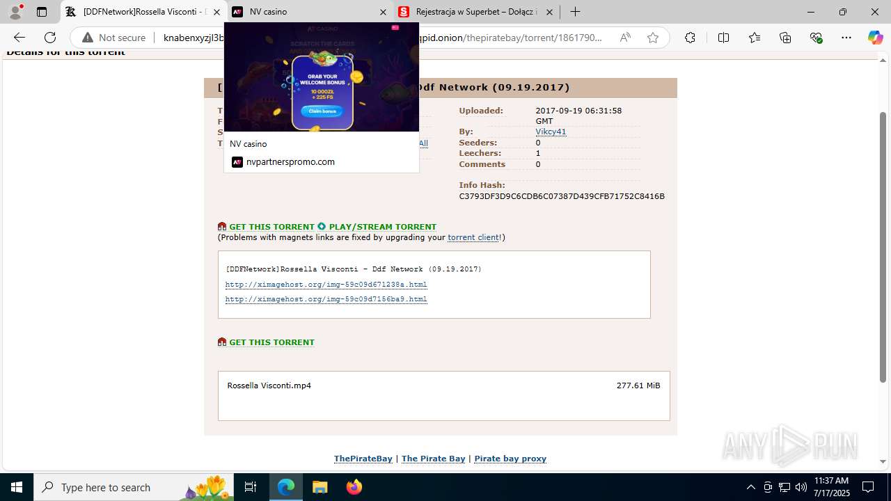The image size is (891, 501).
Task: Open the Collections icon
Action: [x=785, y=38]
